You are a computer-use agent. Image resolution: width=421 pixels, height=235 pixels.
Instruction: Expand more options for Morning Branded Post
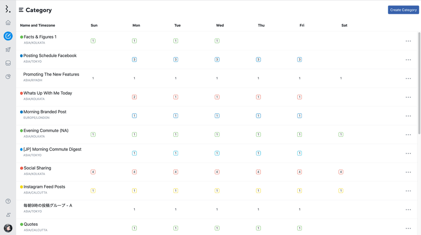pos(408,116)
